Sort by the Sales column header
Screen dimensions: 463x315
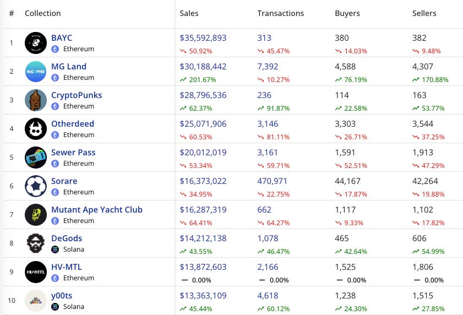189,13
